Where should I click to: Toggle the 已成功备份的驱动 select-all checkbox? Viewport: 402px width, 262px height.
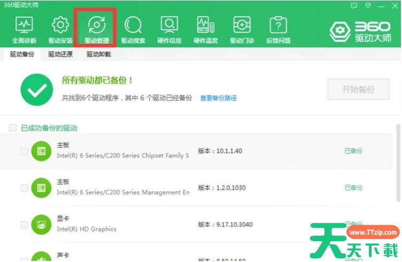(x=13, y=128)
